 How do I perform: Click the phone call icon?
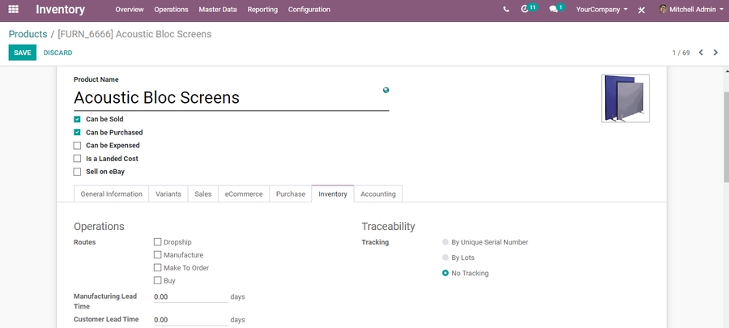[x=506, y=10]
